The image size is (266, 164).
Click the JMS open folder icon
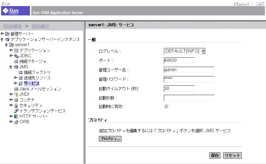coord(16,67)
